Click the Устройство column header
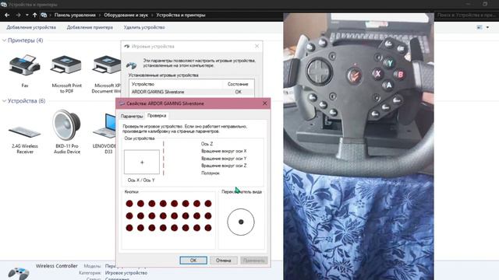 [x=143, y=84]
